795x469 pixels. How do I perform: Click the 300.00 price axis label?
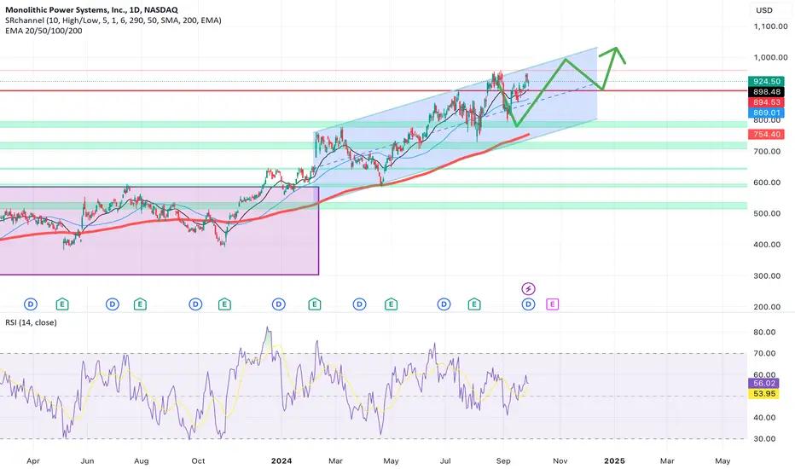pyautogui.click(x=767, y=275)
